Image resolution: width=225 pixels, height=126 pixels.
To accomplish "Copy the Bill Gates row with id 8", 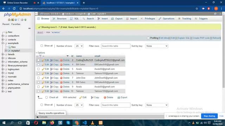I will coord(54,82).
